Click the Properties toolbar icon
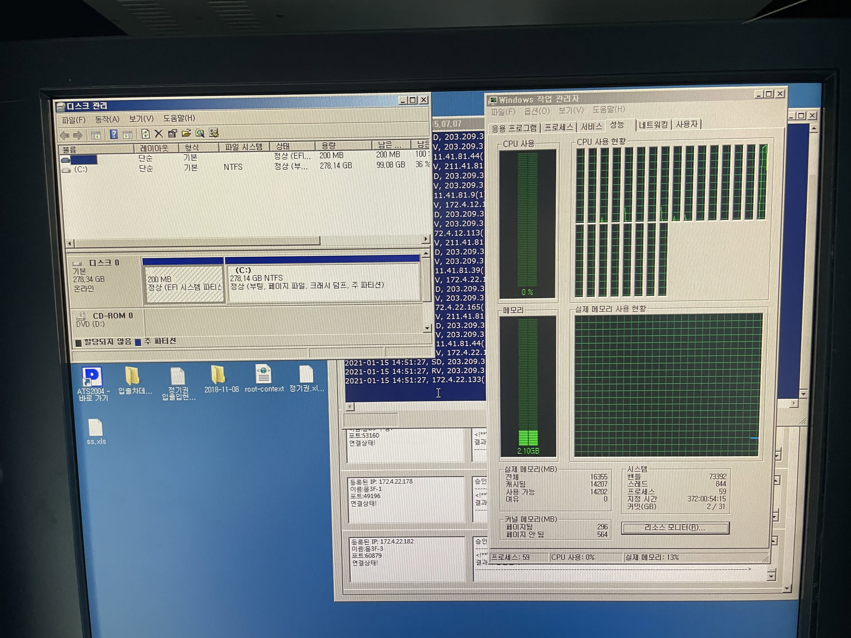Viewport: 851px width, 638px height. coord(172,134)
